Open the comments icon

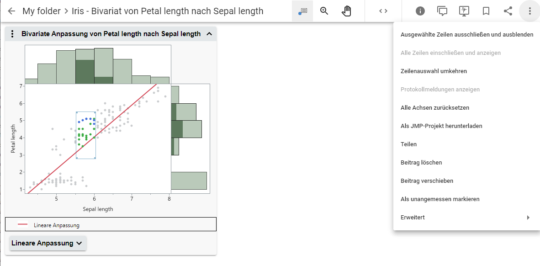[x=442, y=11]
